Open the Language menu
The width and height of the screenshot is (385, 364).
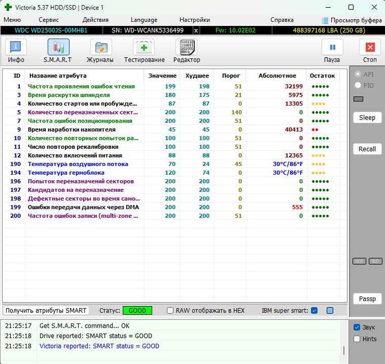click(144, 20)
